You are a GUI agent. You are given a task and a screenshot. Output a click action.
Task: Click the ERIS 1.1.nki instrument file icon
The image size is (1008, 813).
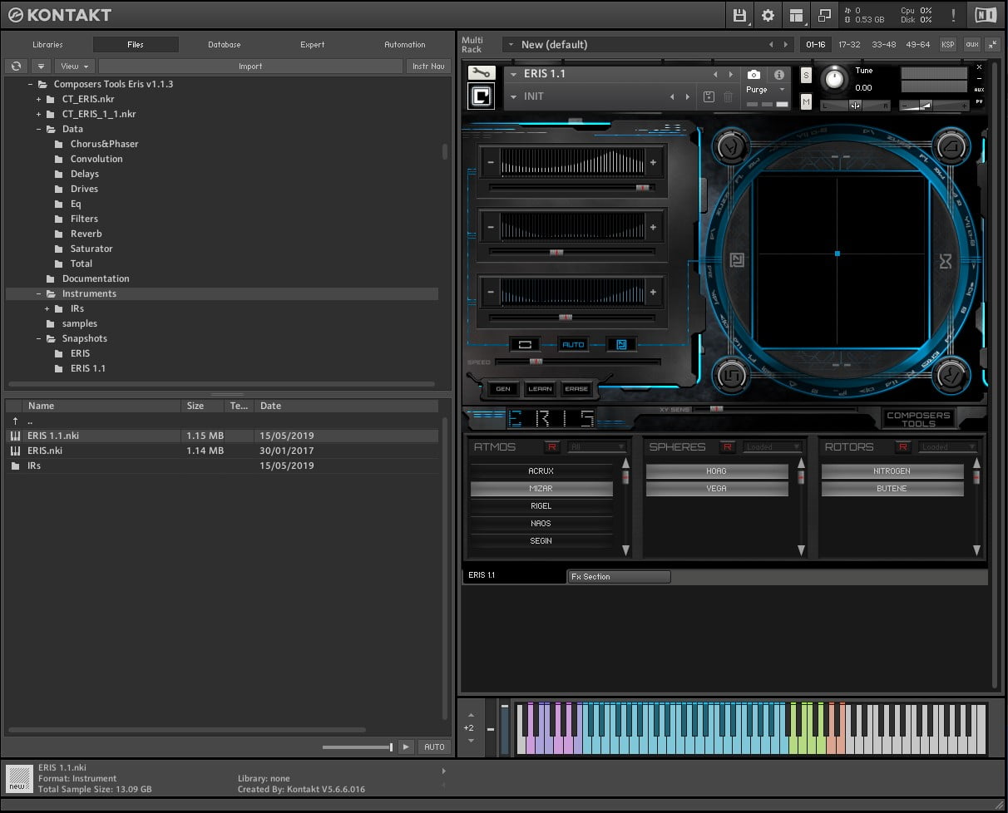(15, 436)
